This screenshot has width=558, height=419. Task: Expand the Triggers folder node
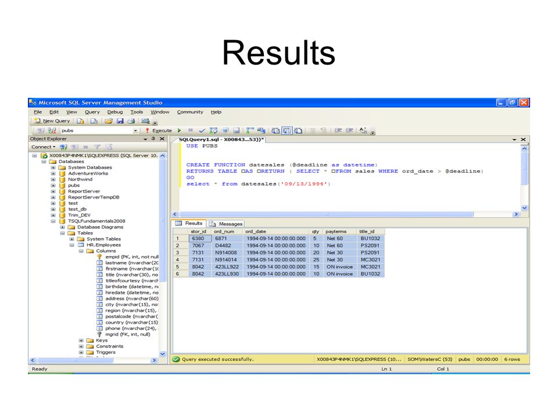point(81,353)
